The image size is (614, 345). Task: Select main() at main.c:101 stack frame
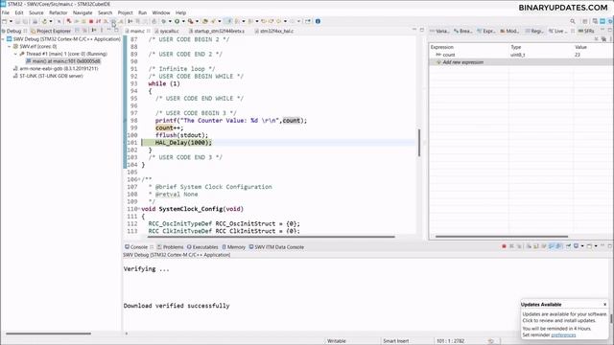(x=63, y=61)
